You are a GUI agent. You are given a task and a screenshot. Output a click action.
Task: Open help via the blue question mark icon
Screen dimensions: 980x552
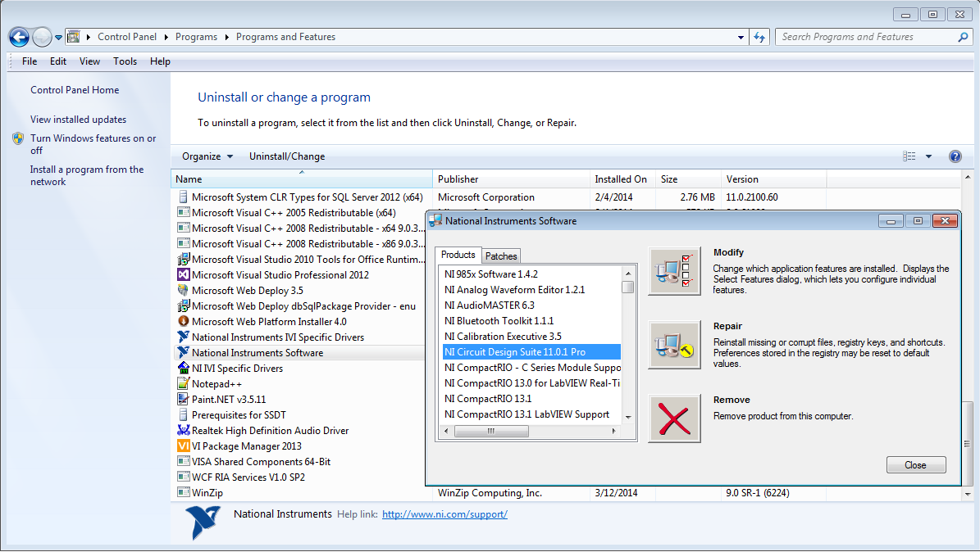[x=955, y=156]
